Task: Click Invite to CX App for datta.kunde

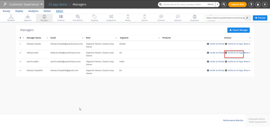Action: pos(235,53)
